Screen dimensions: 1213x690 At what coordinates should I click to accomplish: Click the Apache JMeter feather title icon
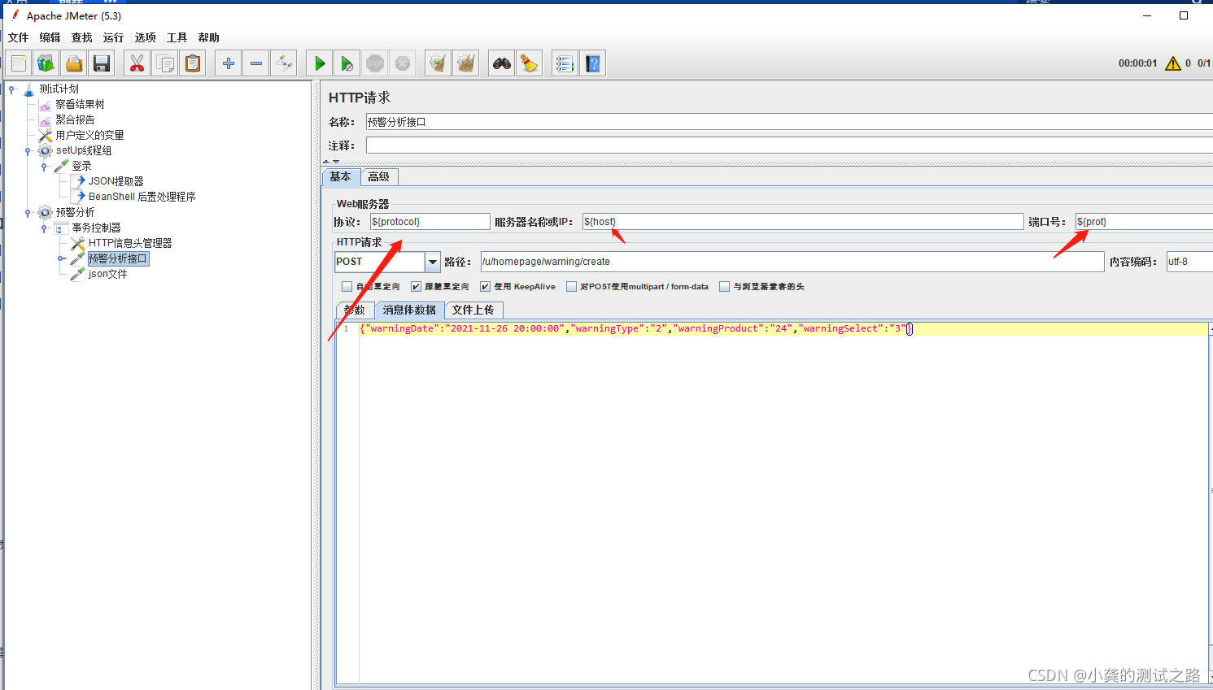[15, 15]
